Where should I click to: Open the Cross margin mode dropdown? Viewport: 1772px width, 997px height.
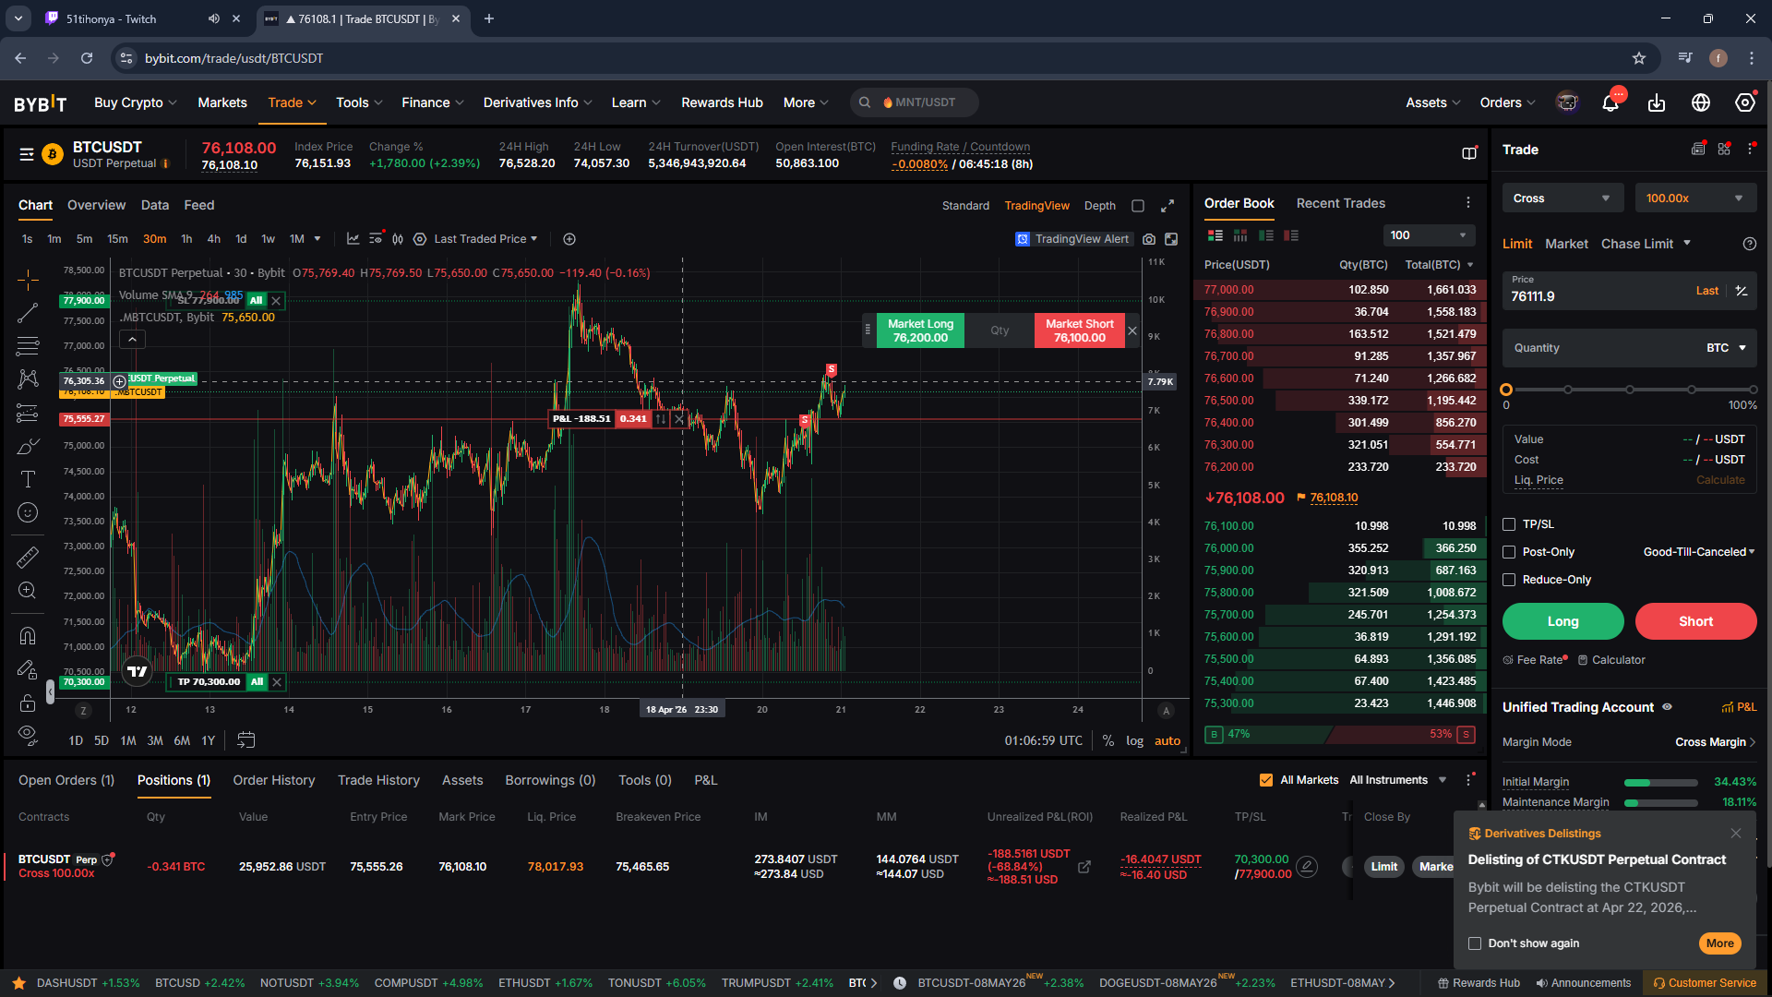1561,198
